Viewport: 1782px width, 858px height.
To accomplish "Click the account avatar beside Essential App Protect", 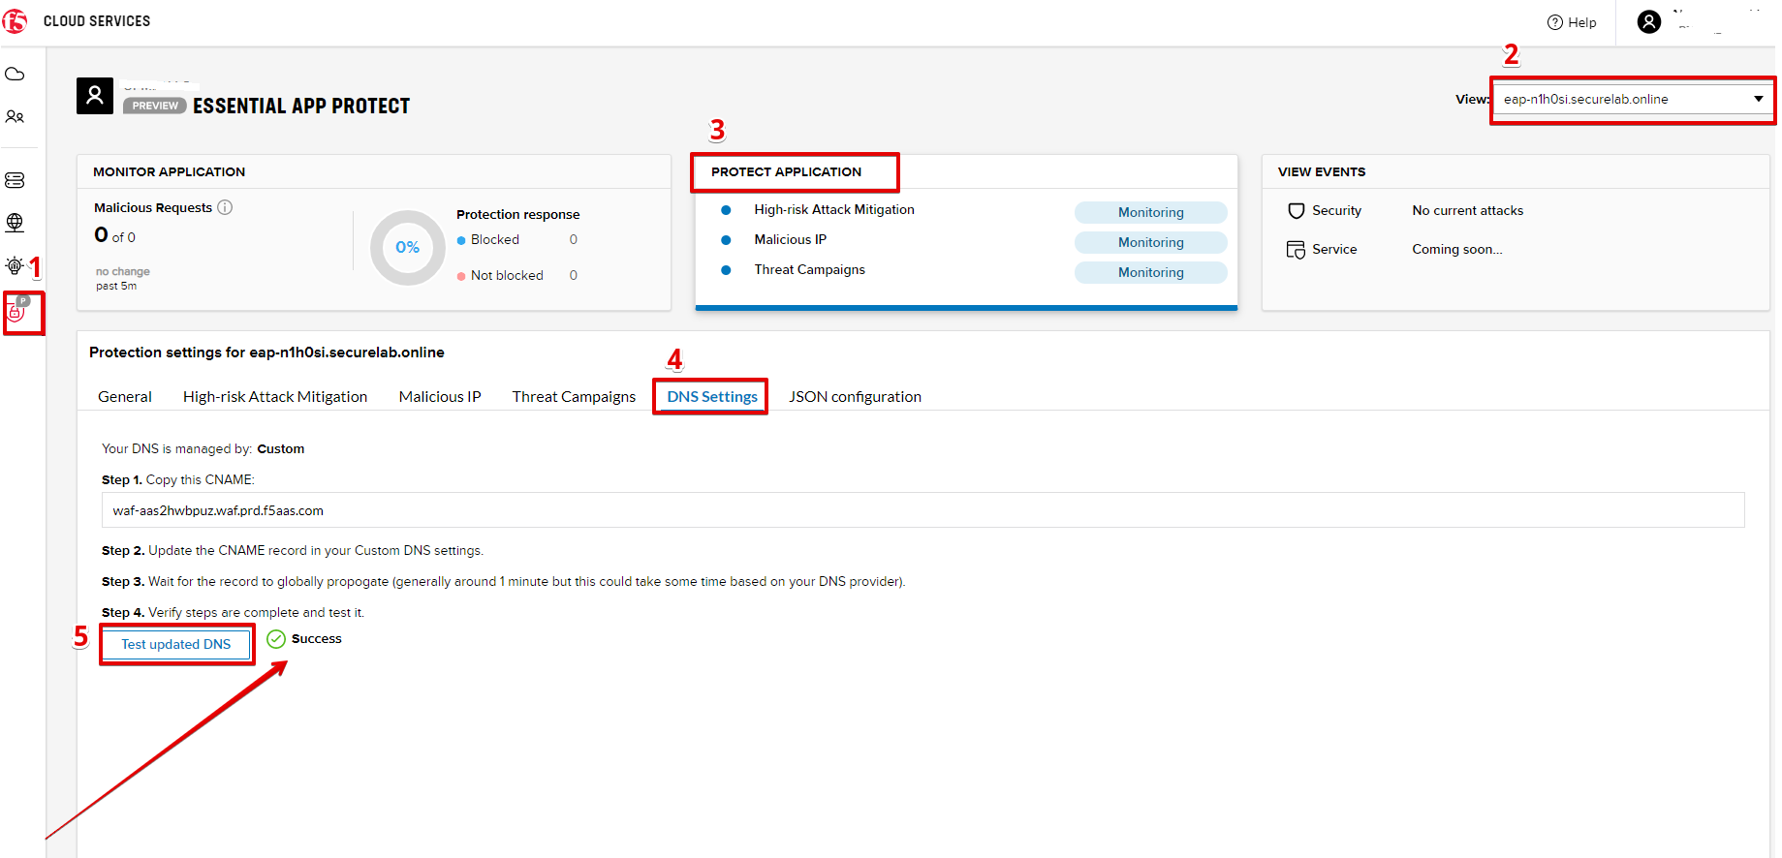I will point(95,96).
